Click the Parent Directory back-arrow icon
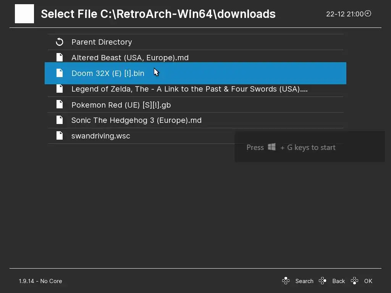391x293 pixels. [x=59, y=42]
